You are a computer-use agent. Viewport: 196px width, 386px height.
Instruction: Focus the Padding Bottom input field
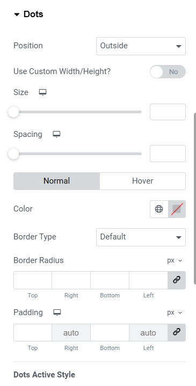pos(110,332)
